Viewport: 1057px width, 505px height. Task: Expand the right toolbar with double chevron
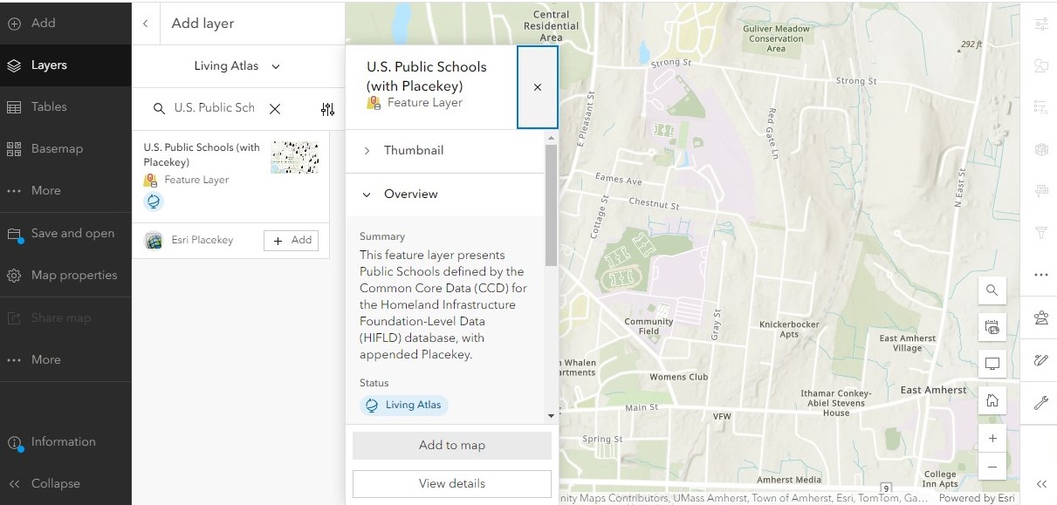pyautogui.click(x=1040, y=484)
